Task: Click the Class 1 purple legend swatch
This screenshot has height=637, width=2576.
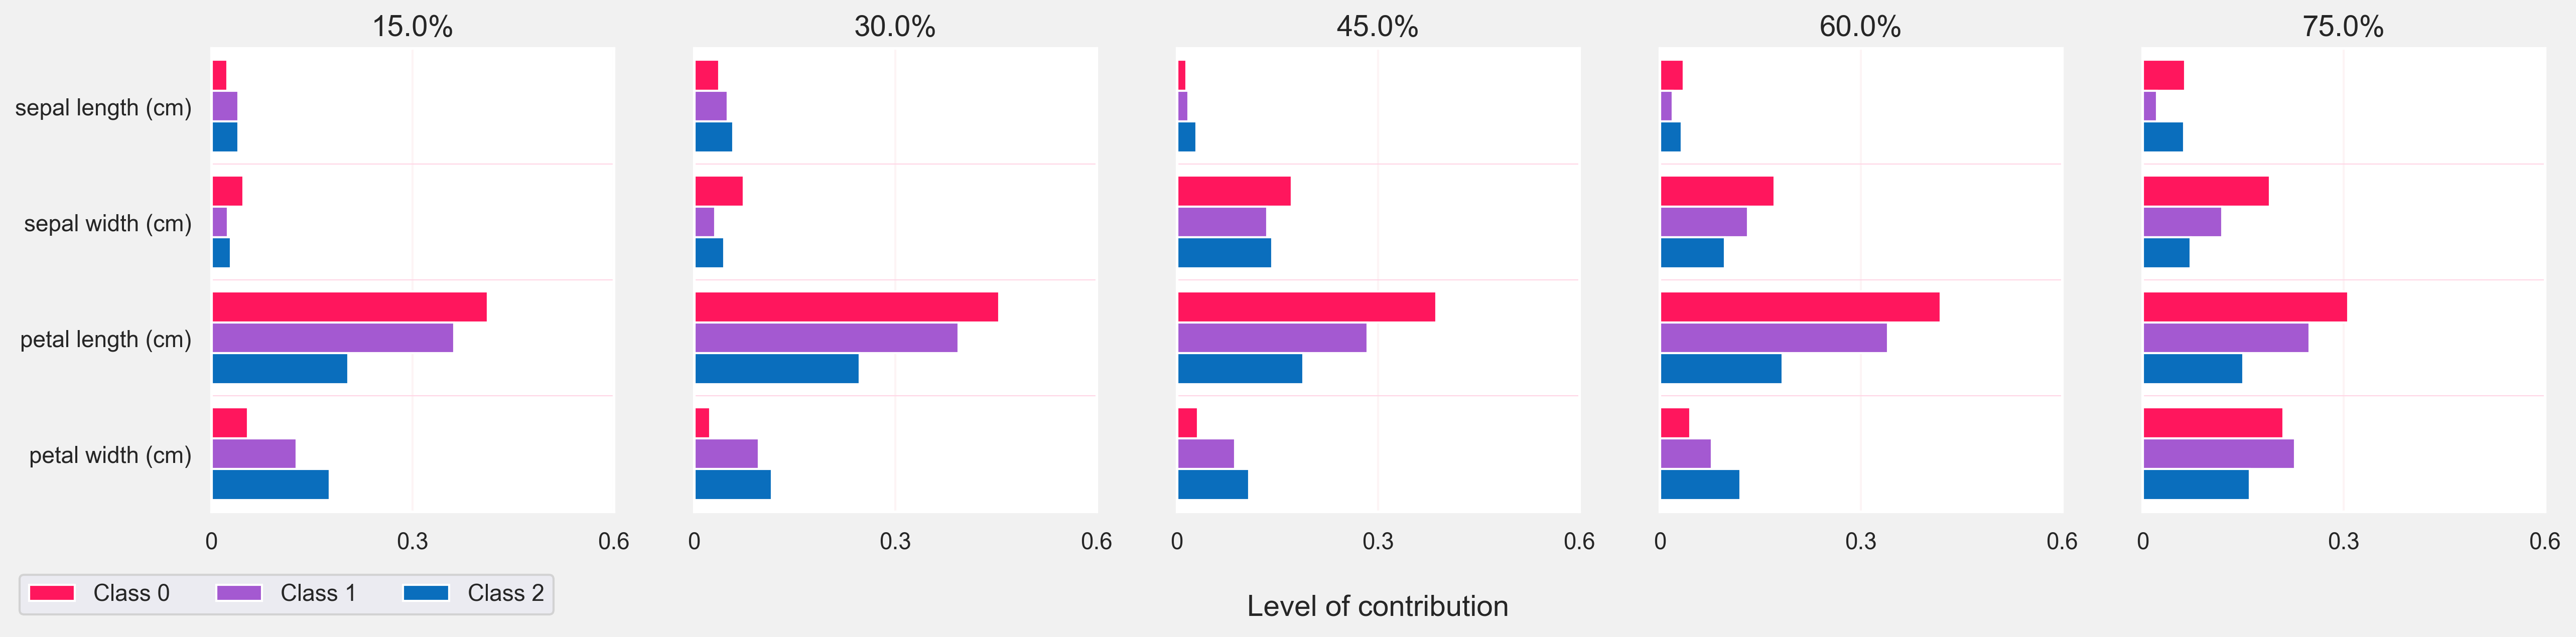Action: [x=239, y=593]
